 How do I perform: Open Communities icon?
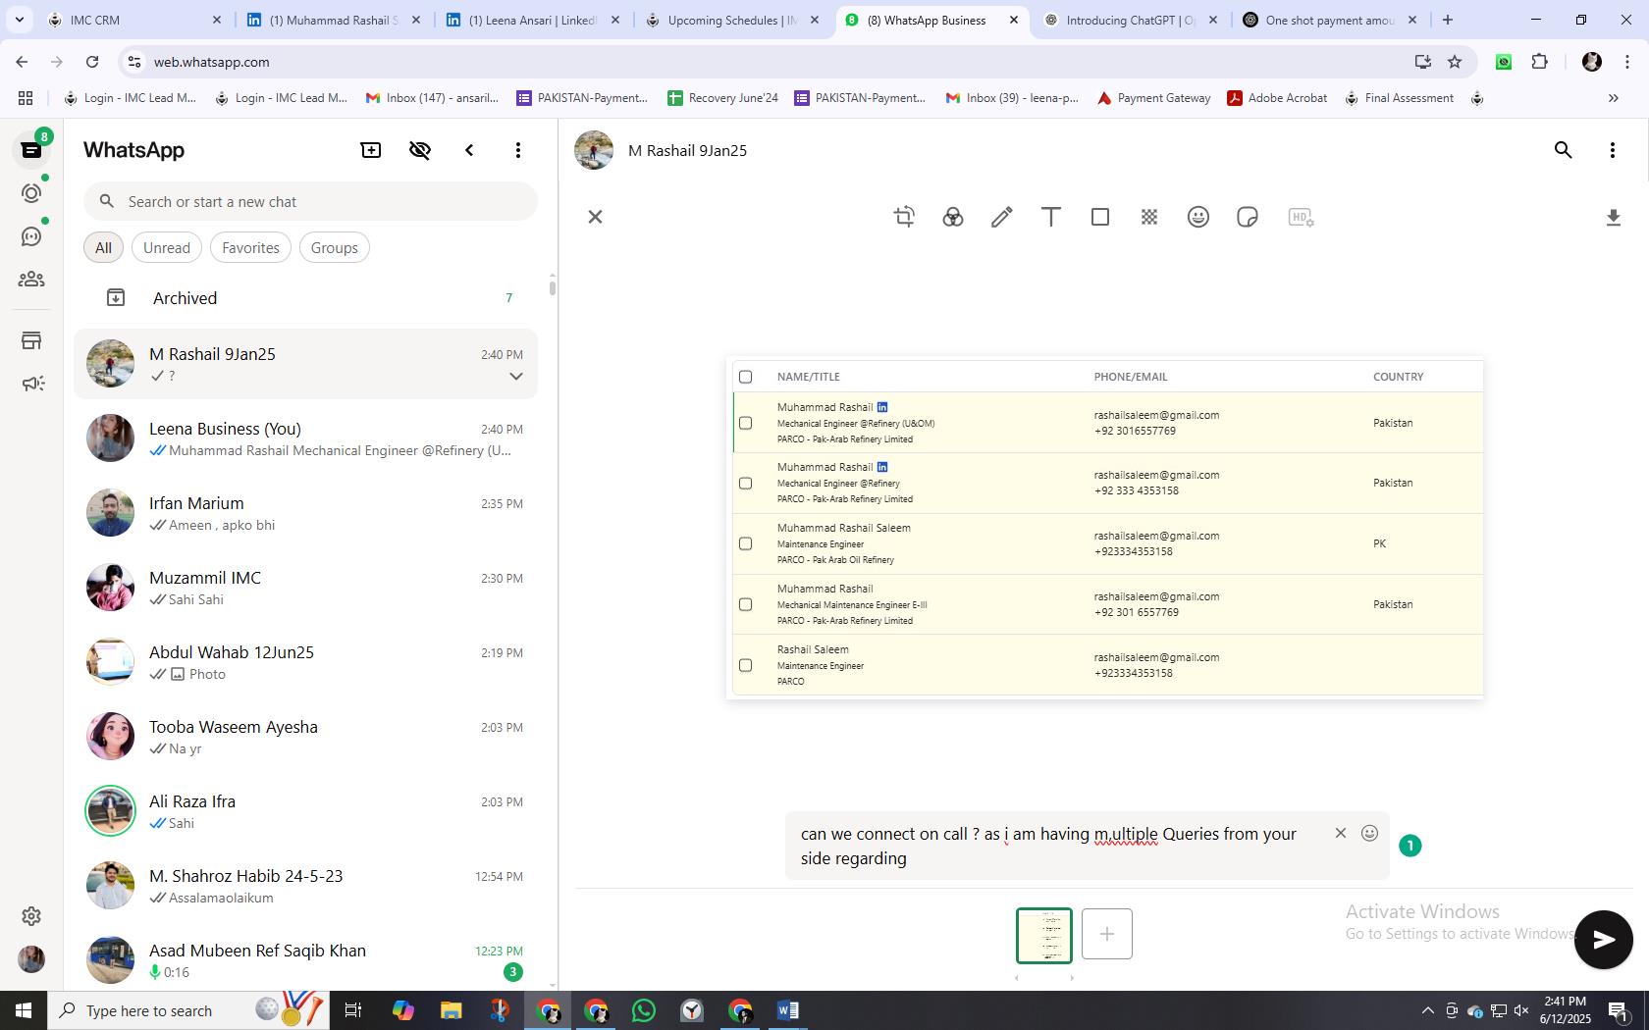(x=31, y=280)
